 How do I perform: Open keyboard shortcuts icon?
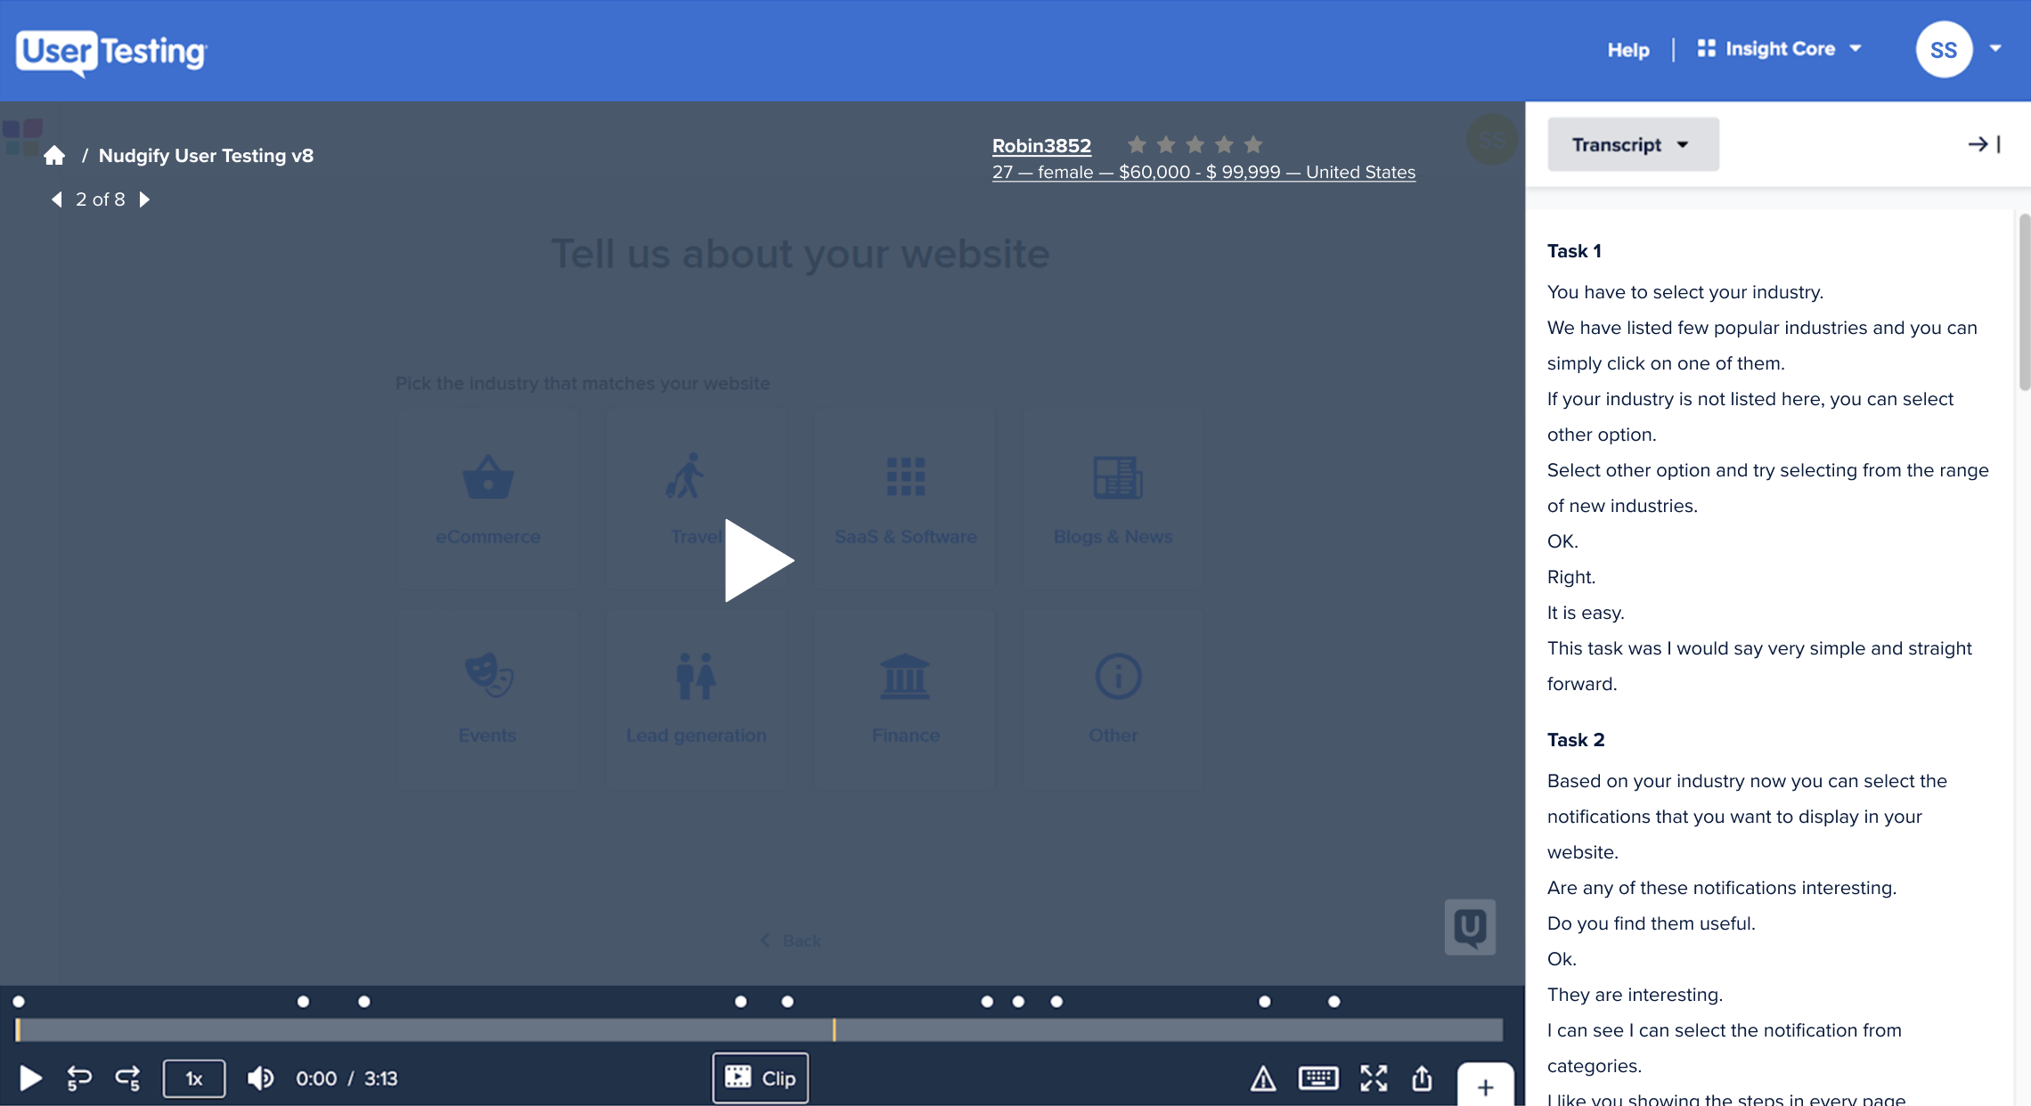[x=1318, y=1078]
